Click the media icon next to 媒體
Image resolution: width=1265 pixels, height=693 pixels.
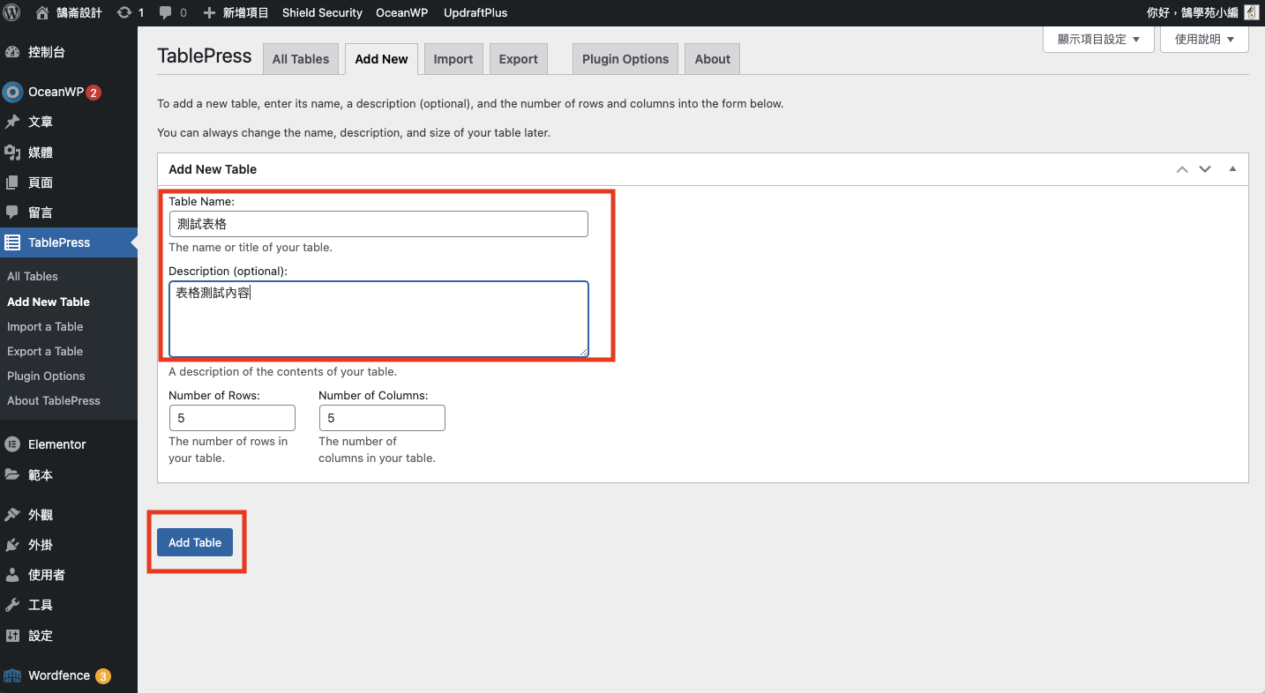pos(12,153)
